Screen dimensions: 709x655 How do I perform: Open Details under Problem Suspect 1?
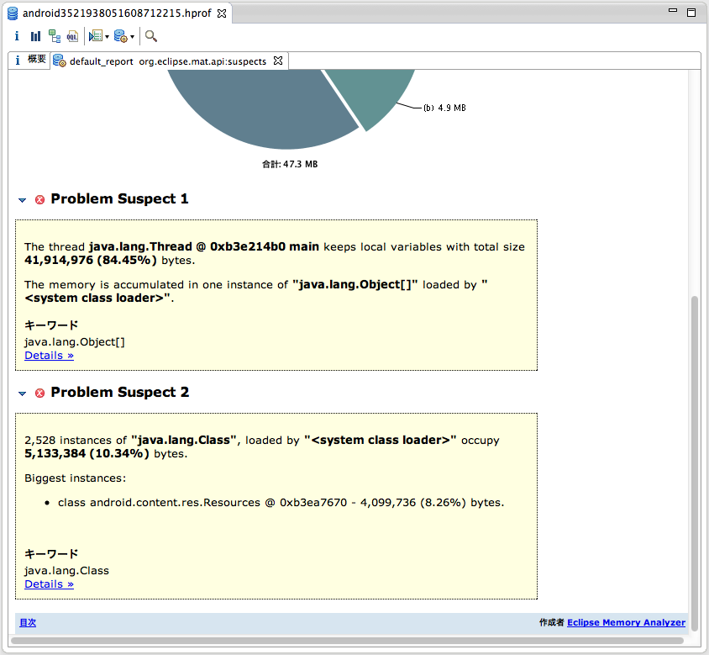[x=48, y=355]
